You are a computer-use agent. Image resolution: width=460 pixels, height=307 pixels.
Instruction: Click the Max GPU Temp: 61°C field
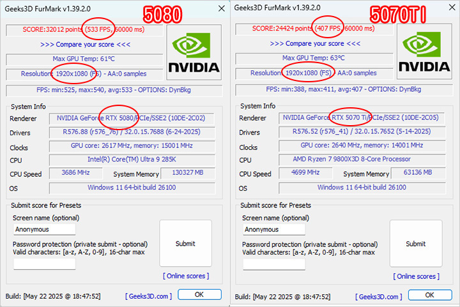pos(84,59)
